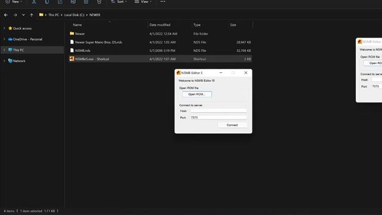Open the Sort dropdown menu

tap(119, 2)
